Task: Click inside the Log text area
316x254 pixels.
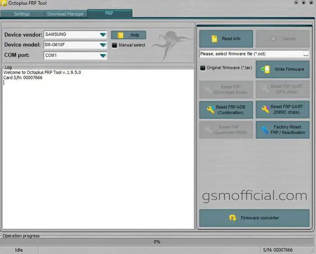Action: point(98,149)
